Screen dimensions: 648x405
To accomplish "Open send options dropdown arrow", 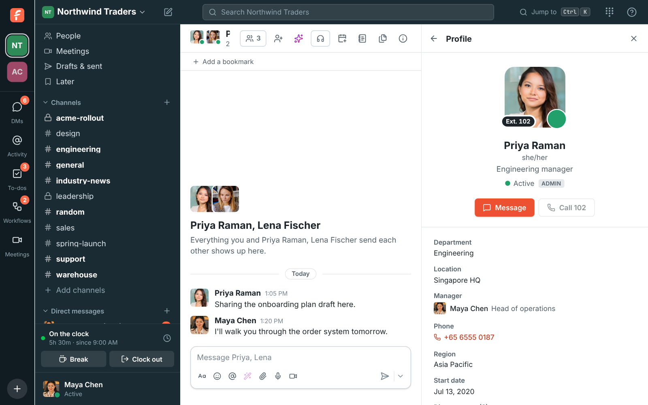I will 401,376.
